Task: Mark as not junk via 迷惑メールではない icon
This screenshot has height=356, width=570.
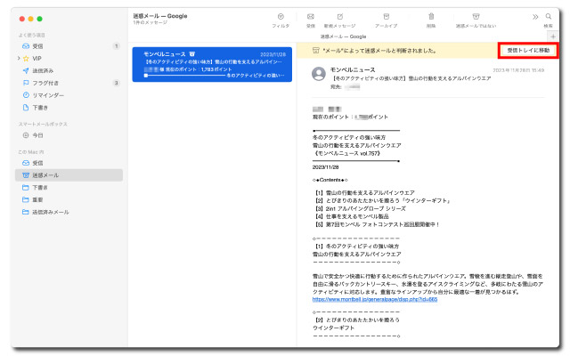Action: [x=476, y=17]
